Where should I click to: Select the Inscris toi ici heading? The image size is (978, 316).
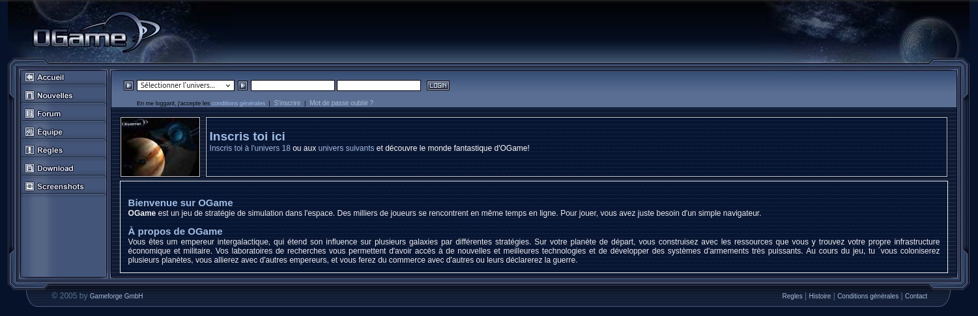[247, 137]
